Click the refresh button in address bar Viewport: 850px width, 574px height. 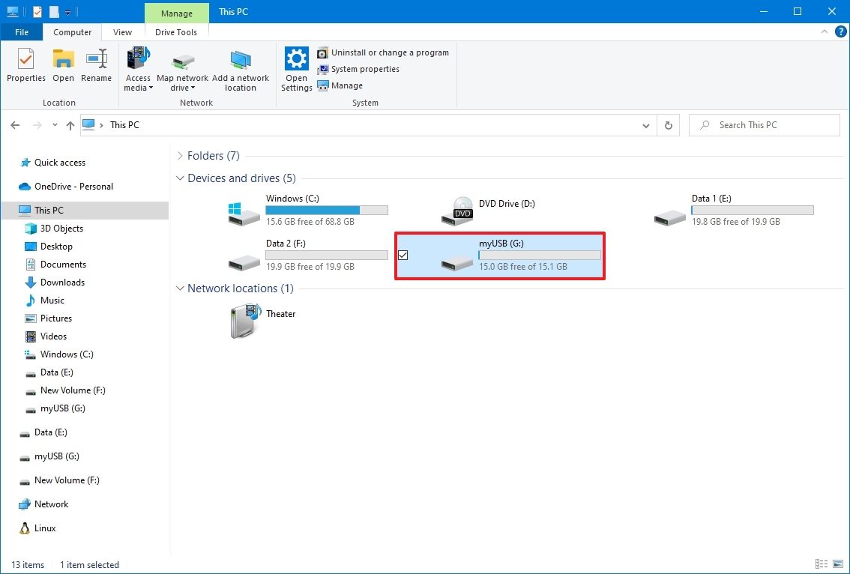pos(668,124)
